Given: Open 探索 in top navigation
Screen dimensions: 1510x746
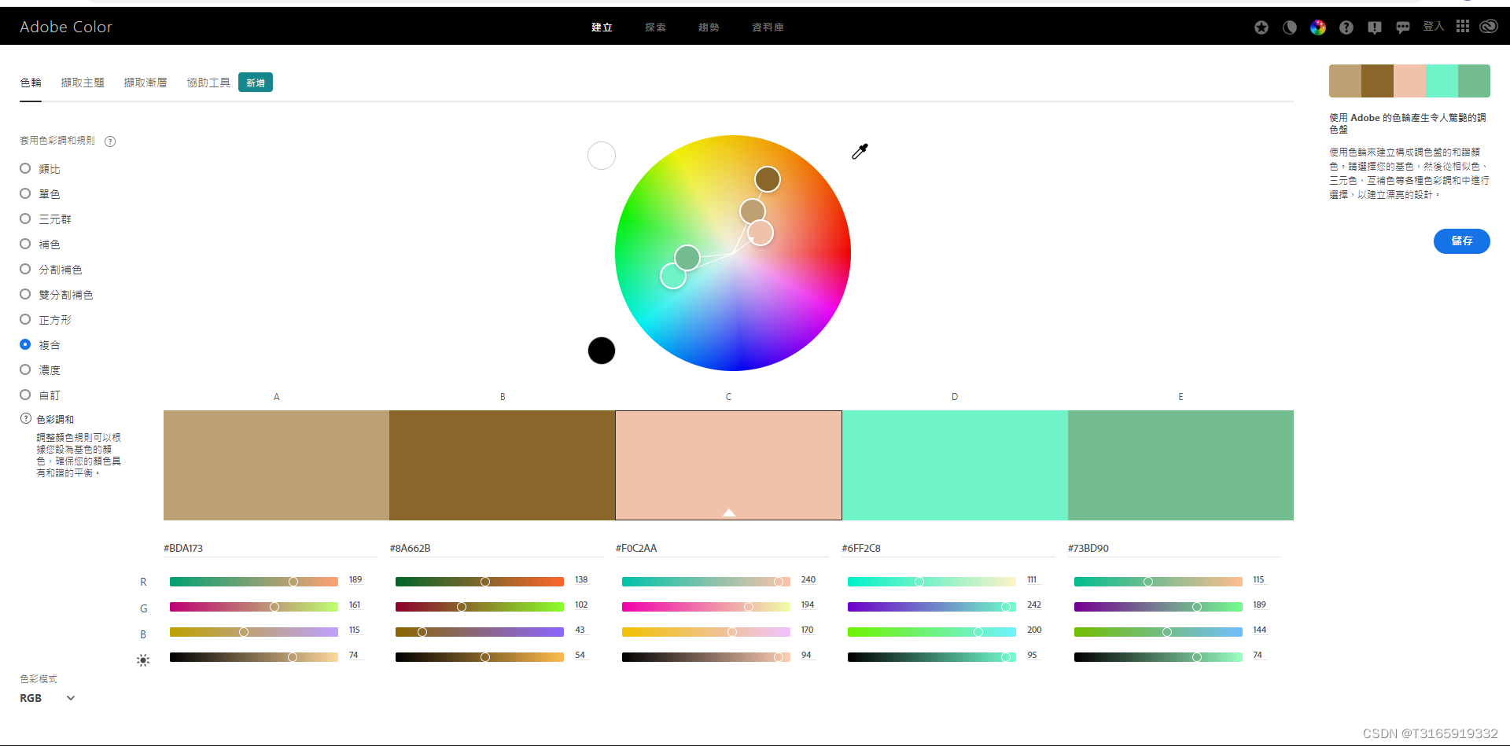Looking at the screenshot, I should 656,28.
